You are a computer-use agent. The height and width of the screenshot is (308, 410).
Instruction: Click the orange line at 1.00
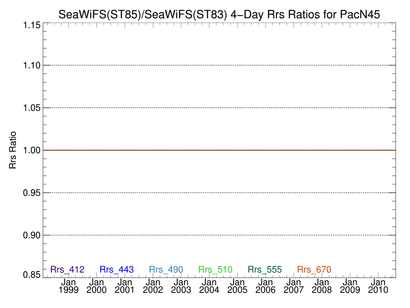(220, 150)
